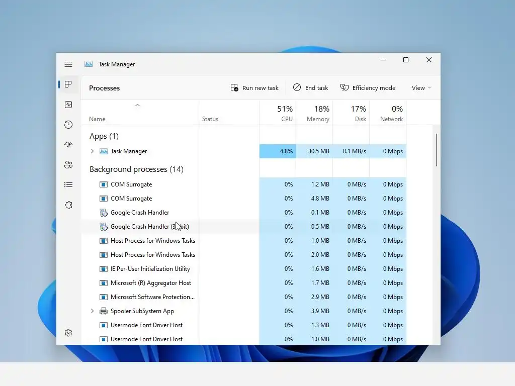Click Background processes (14) group header
The height and width of the screenshot is (386, 515).
tap(136, 169)
